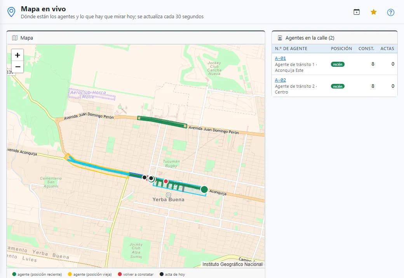
Task: Click 'Agente de tránsito 2 · Centro' text
Action: click(296, 89)
